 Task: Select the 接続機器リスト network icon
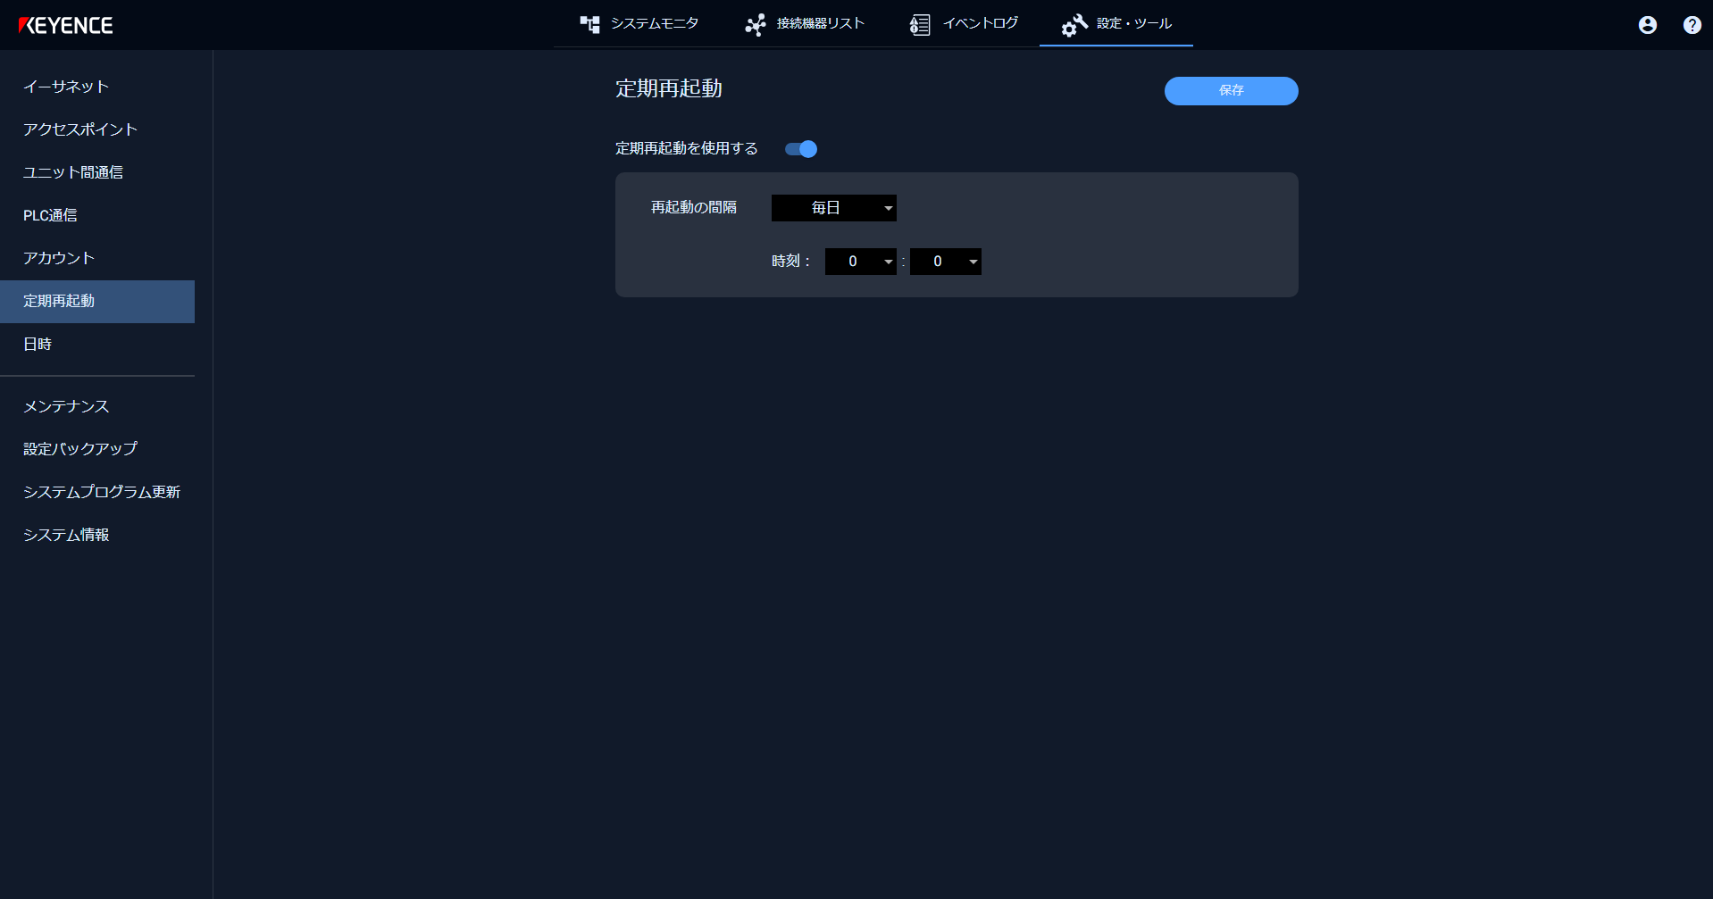coord(755,24)
